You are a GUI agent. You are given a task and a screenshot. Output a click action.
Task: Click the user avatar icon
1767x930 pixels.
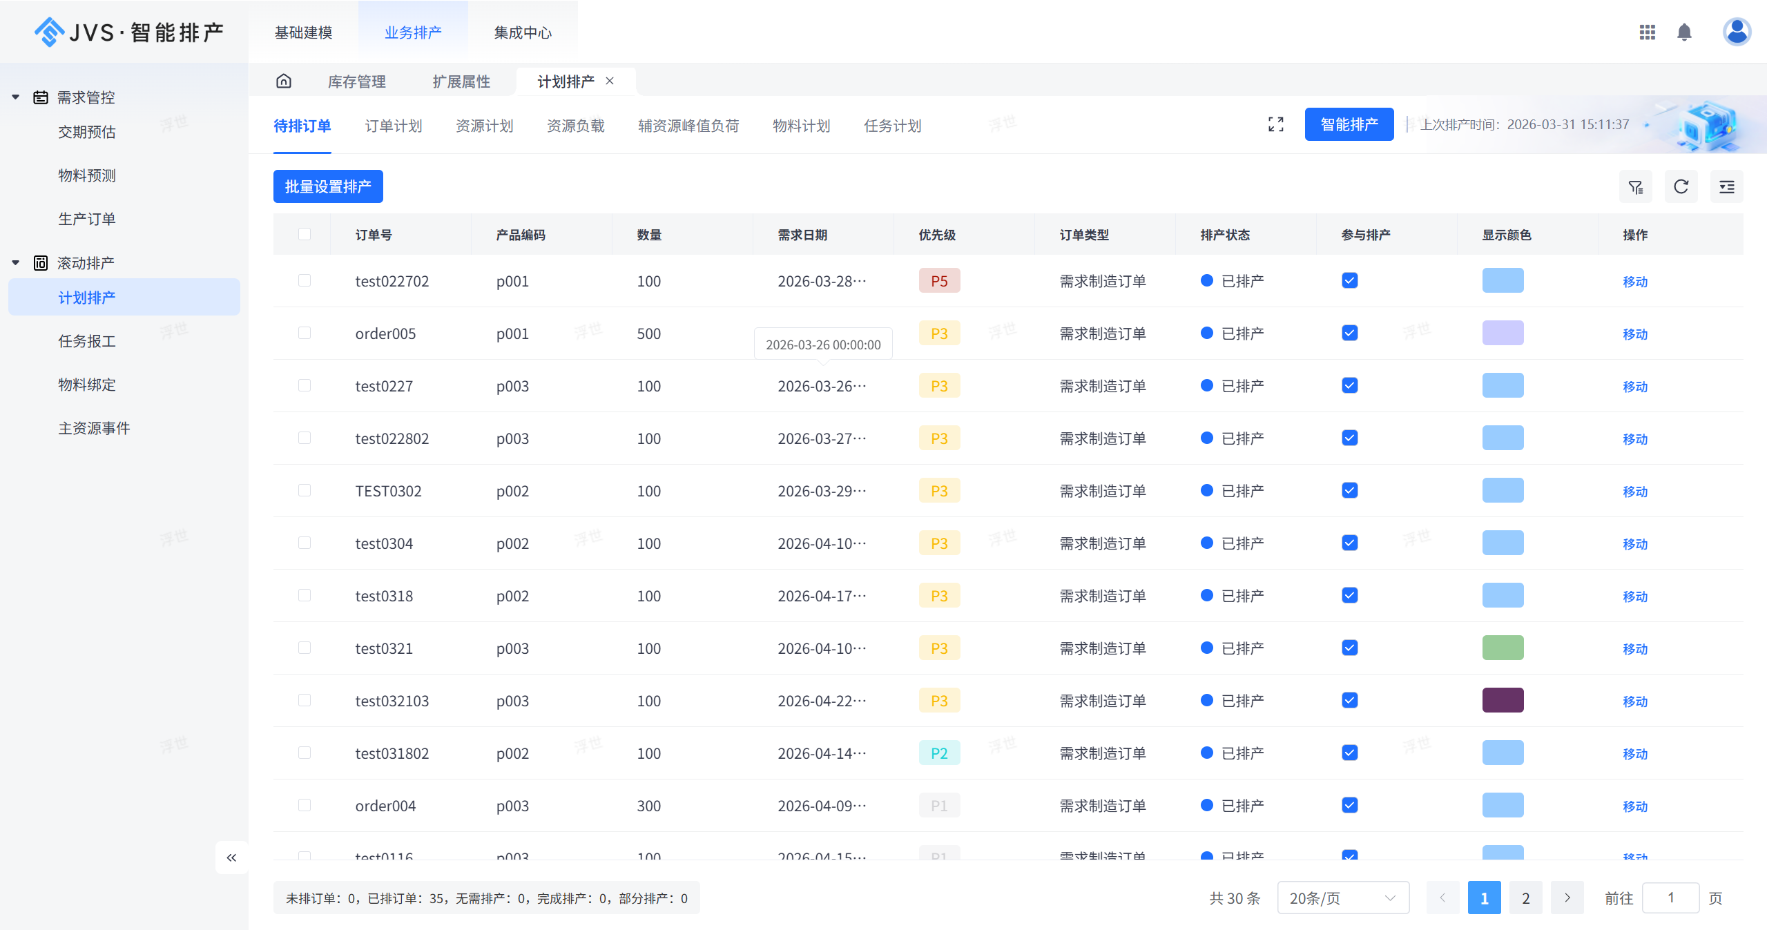(1736, 32)
